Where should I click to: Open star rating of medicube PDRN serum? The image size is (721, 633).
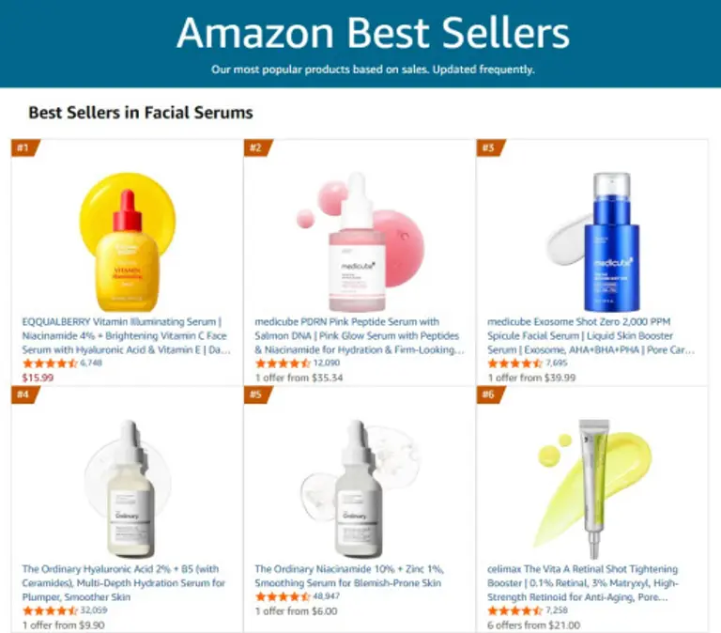[x=283, y=363]
